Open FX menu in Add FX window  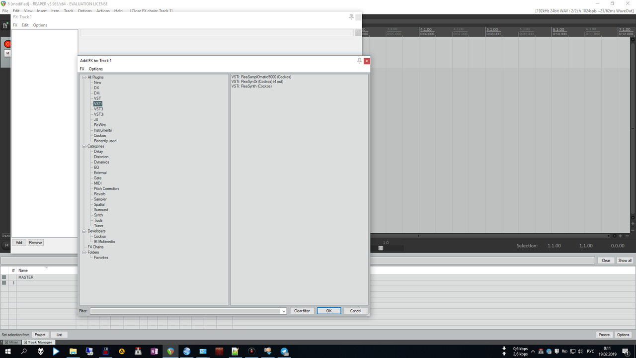click(x=82, y=69)
